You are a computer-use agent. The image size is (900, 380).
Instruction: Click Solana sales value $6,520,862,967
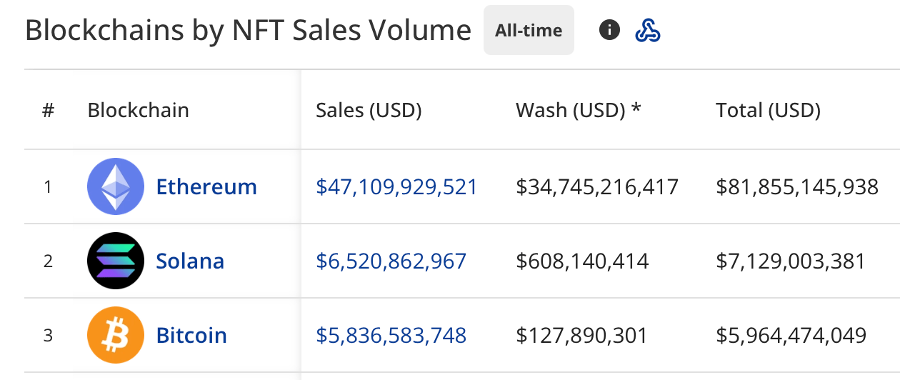pyautogui.click(x=391, y=261)
